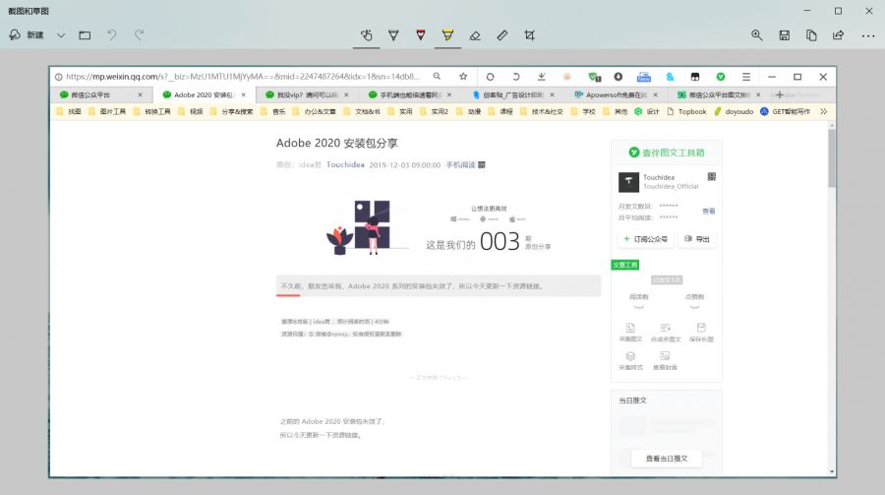The height and width of the screenshot is (495, 885).
Task: Click the 查看 link in the sidebar
Action: pyautogui.click(x=708, y=212)
